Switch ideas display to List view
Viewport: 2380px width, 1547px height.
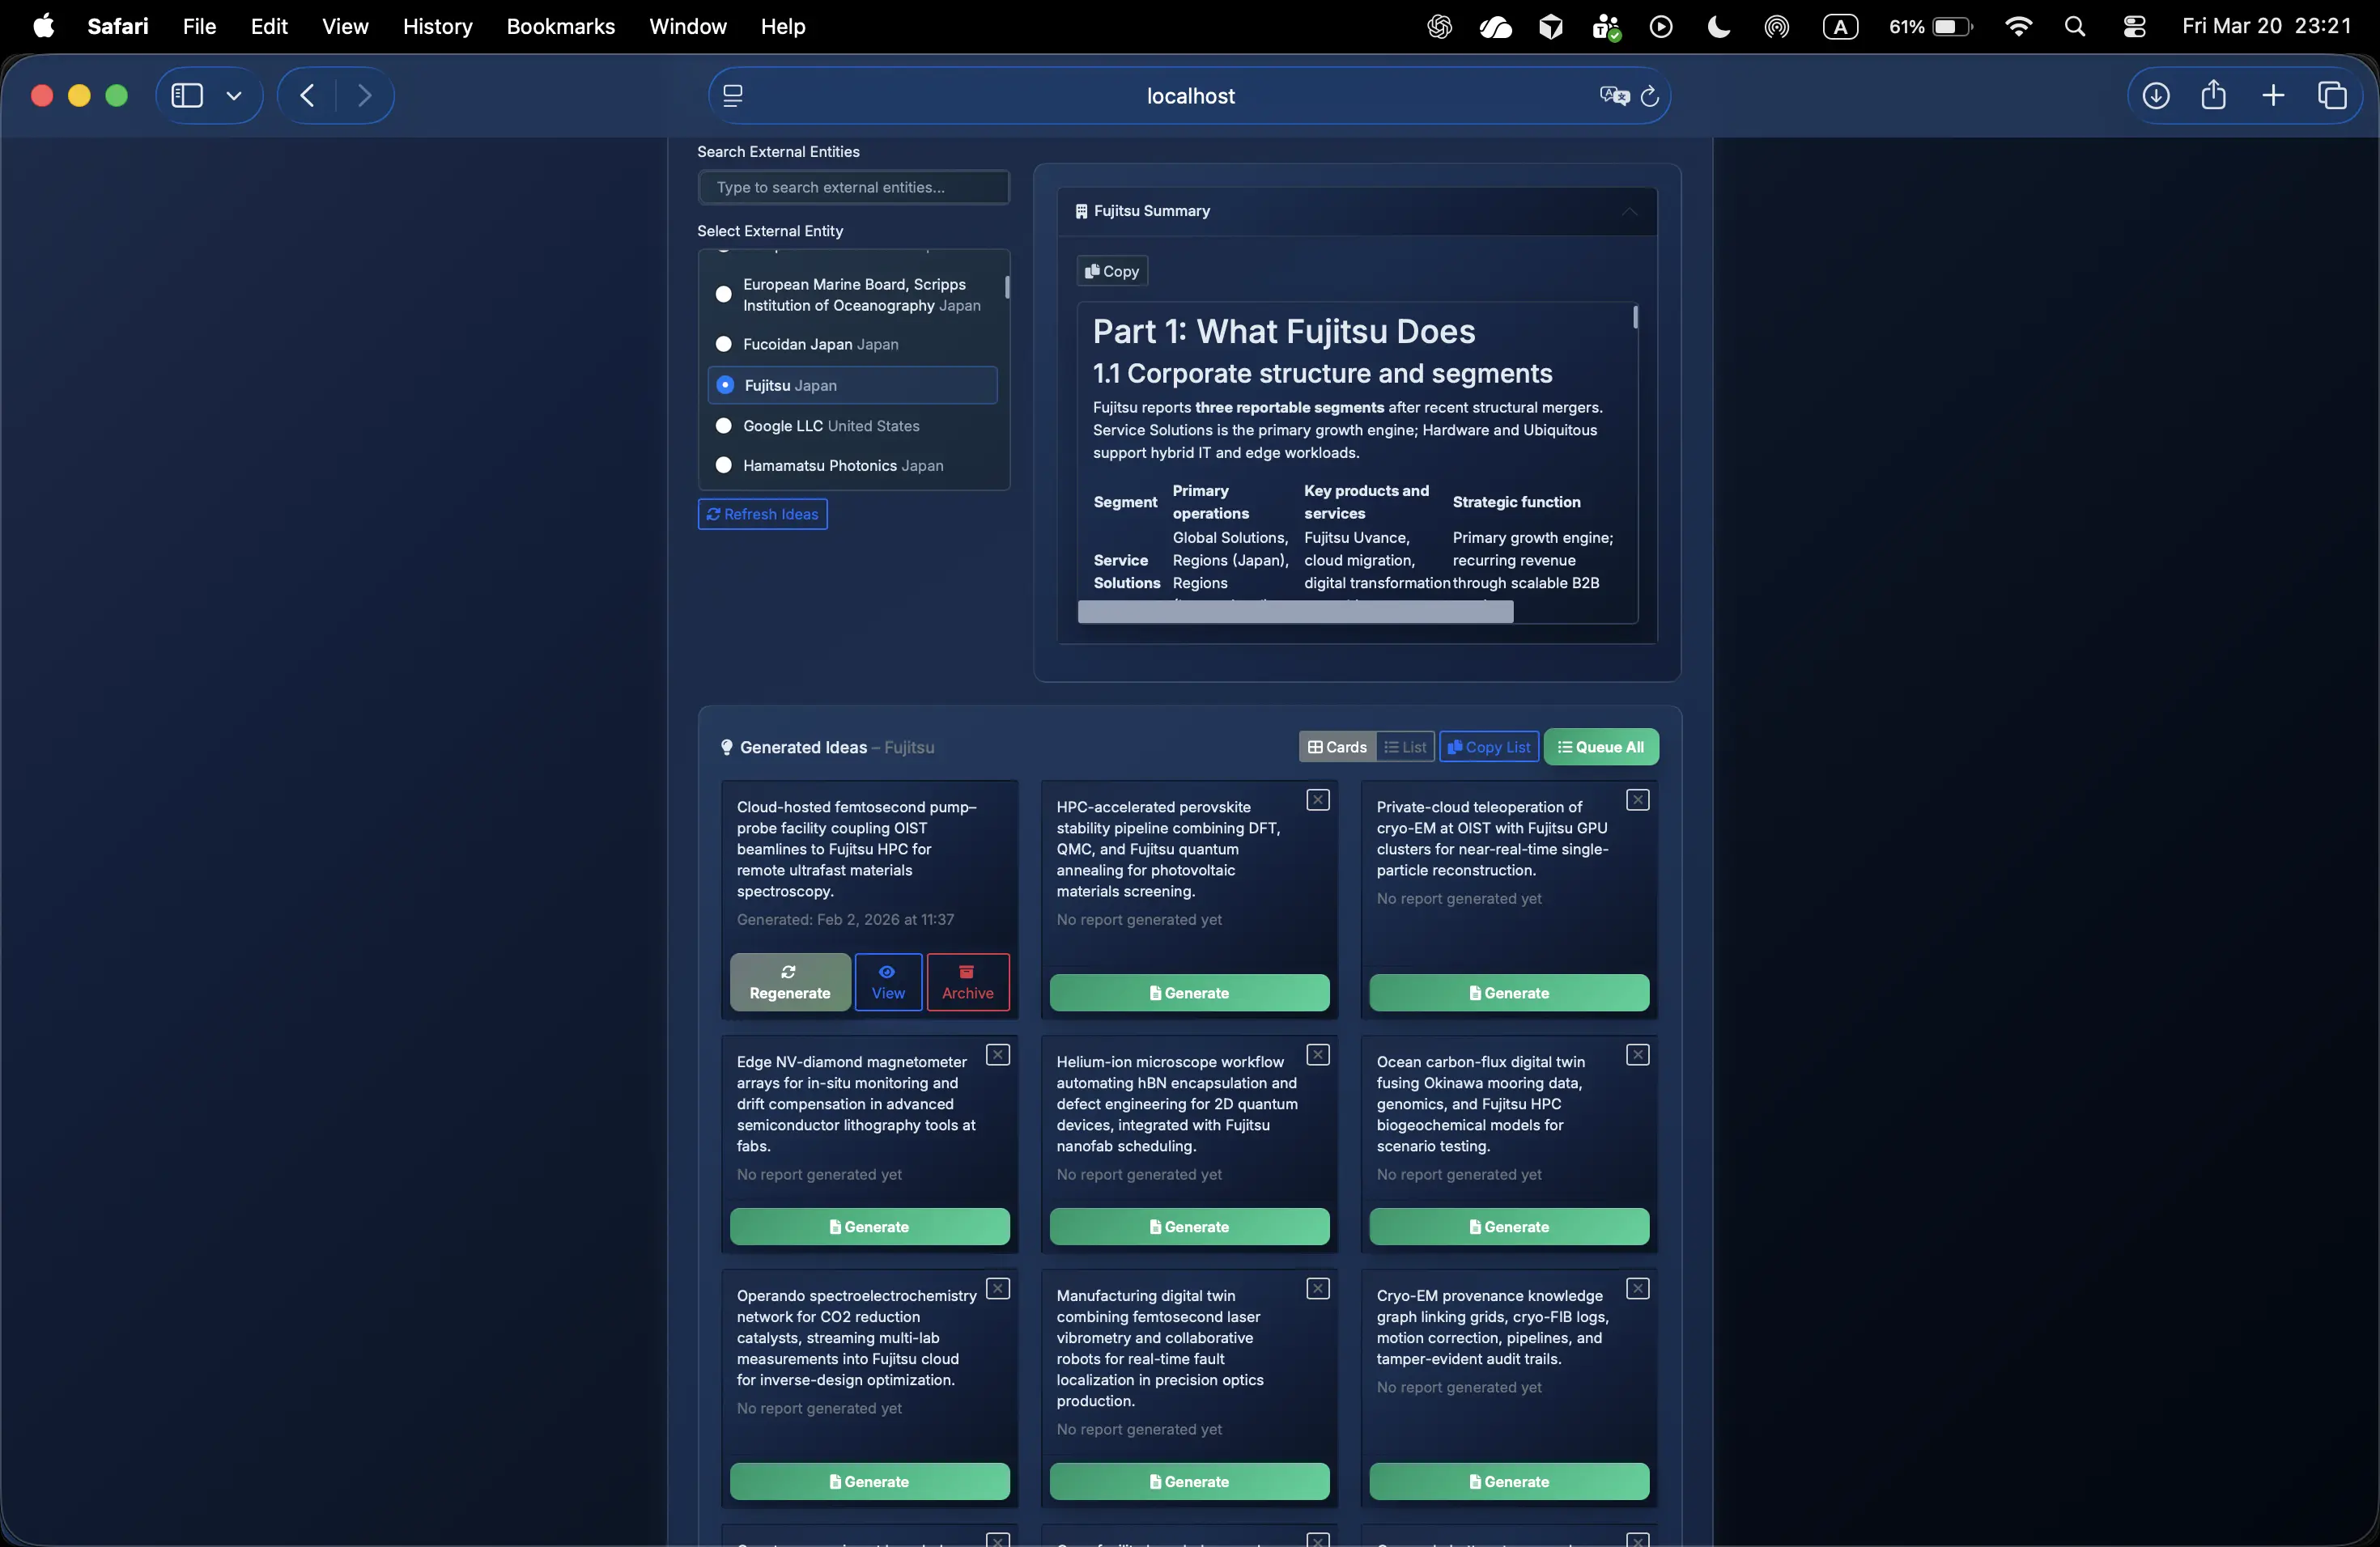click(1405, 747)
